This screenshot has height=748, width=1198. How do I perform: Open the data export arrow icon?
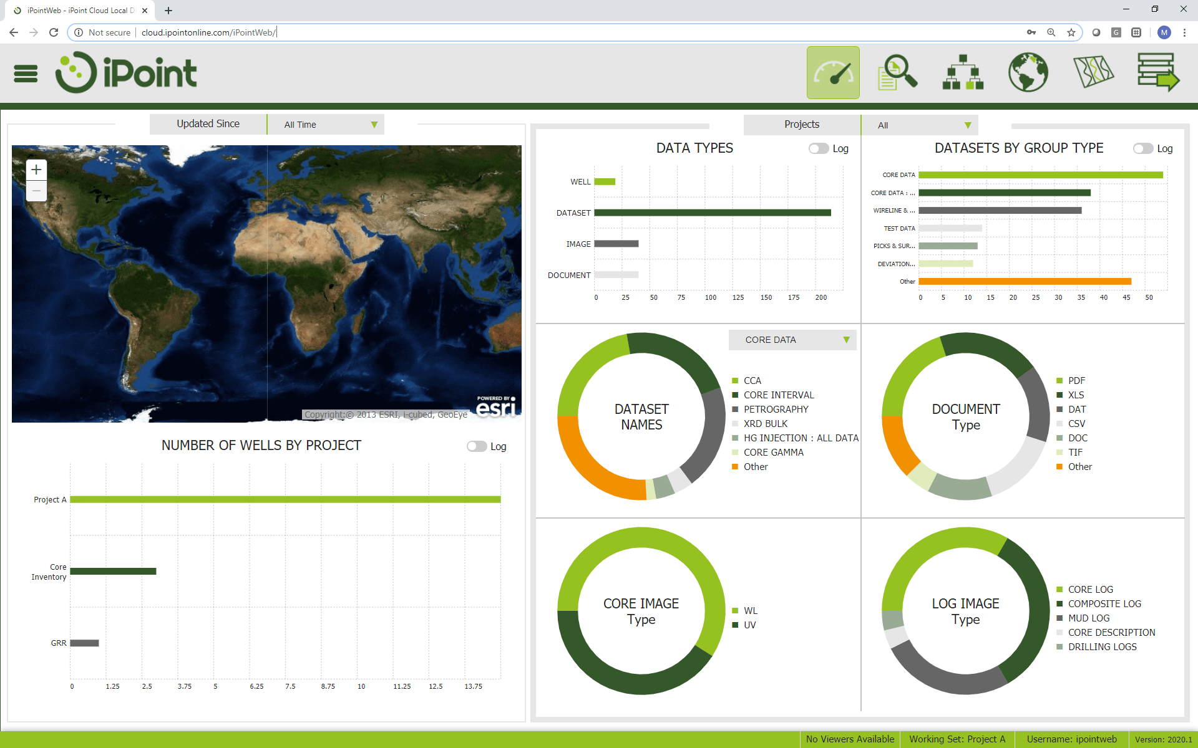(x=1158, y=72)
